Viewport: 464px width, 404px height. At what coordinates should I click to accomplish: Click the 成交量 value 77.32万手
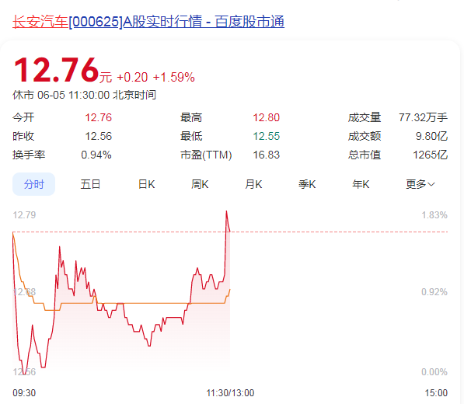[423, 117]
